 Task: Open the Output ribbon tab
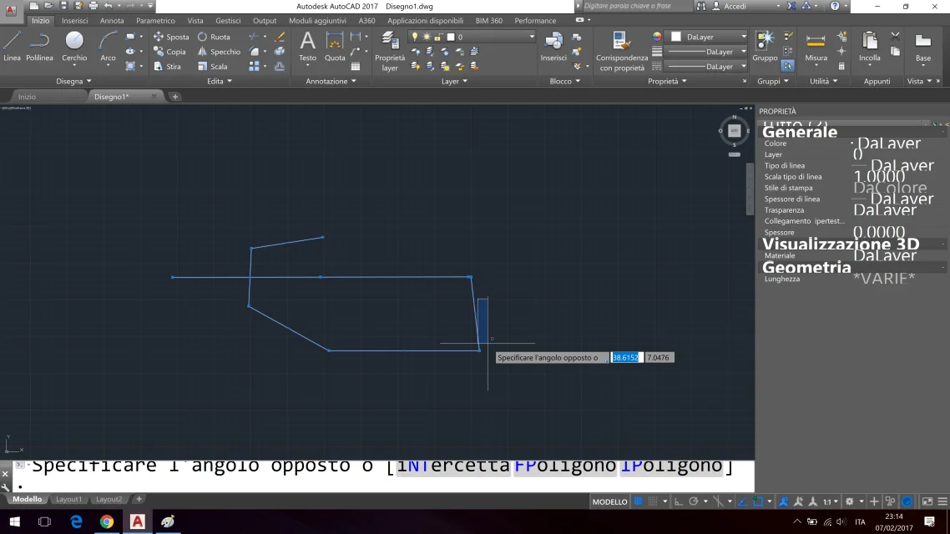[x=265, y=21]
